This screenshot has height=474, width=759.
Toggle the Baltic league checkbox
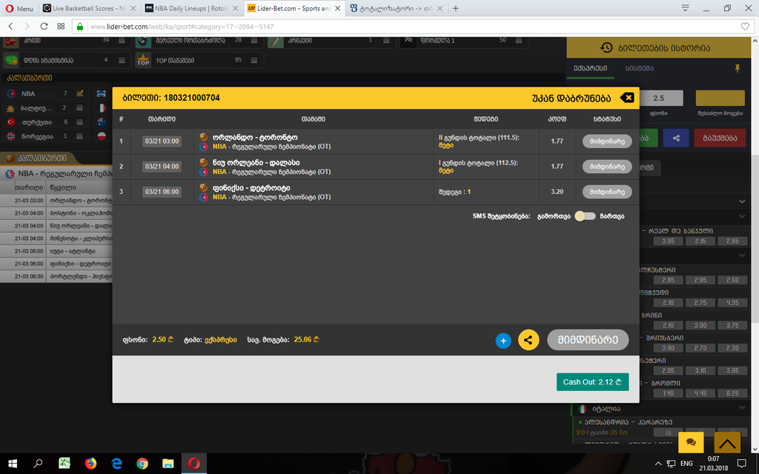click(80, 107)
